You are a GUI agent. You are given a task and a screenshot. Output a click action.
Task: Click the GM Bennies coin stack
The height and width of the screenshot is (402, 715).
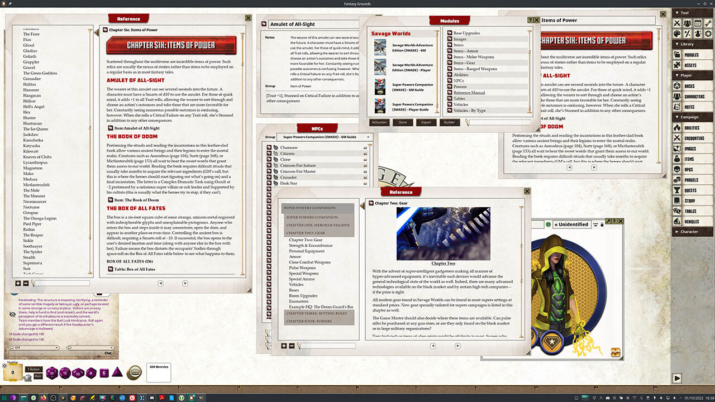point(134,372)
